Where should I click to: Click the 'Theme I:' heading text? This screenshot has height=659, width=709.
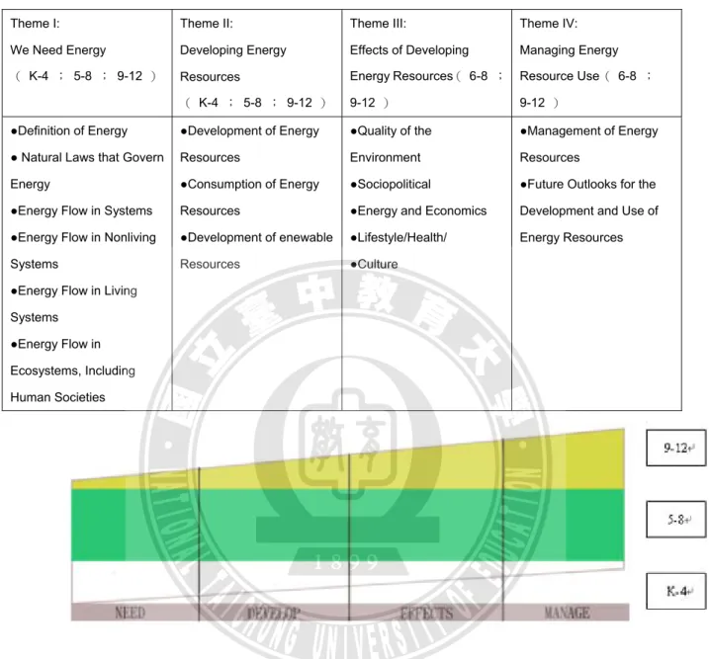click(35, 23)
